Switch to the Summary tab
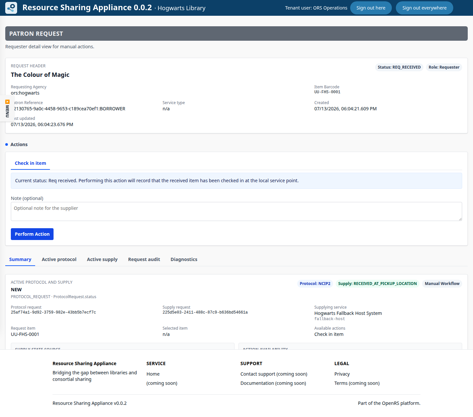The width and height of the screenshot is (473, 417). click(20, 259)
